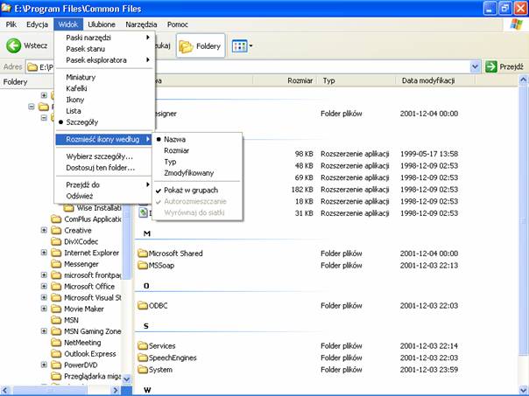Toggle the Foldery toolbar button
Screen dimensions: 529x396
pos(201,45)
